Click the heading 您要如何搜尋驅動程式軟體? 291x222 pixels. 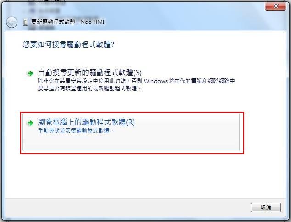pyautogui.click(x=68, y=44)
